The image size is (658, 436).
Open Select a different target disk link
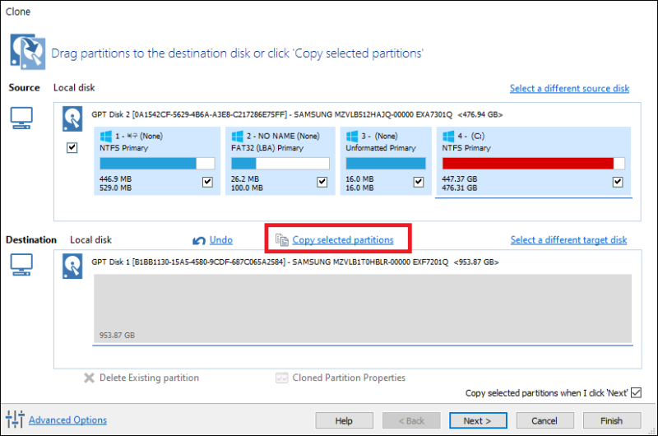(568, 240)
